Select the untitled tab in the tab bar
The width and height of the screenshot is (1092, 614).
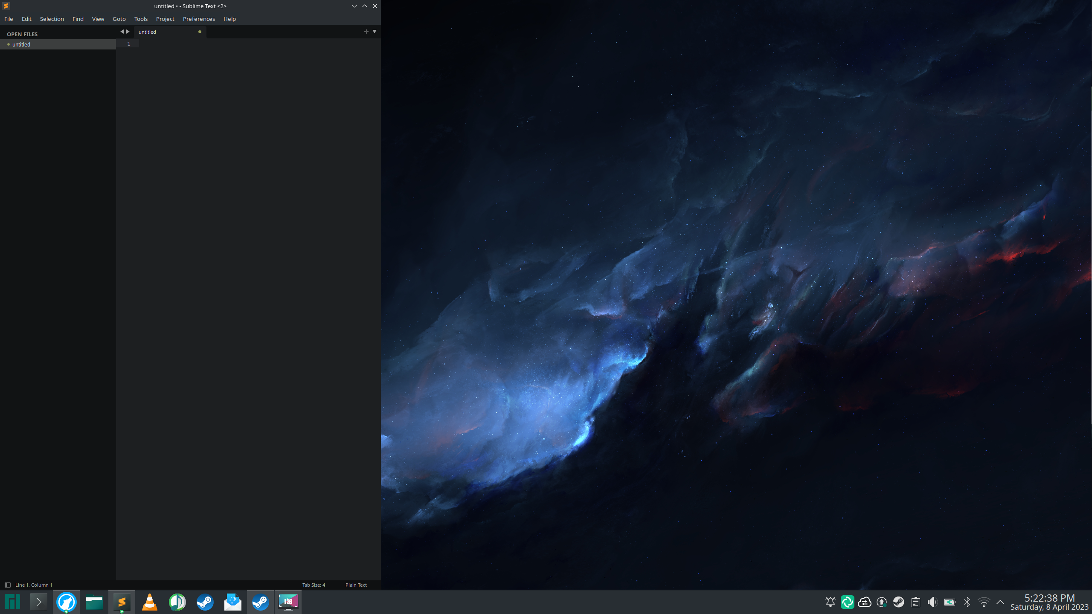[x=170, y=32]
